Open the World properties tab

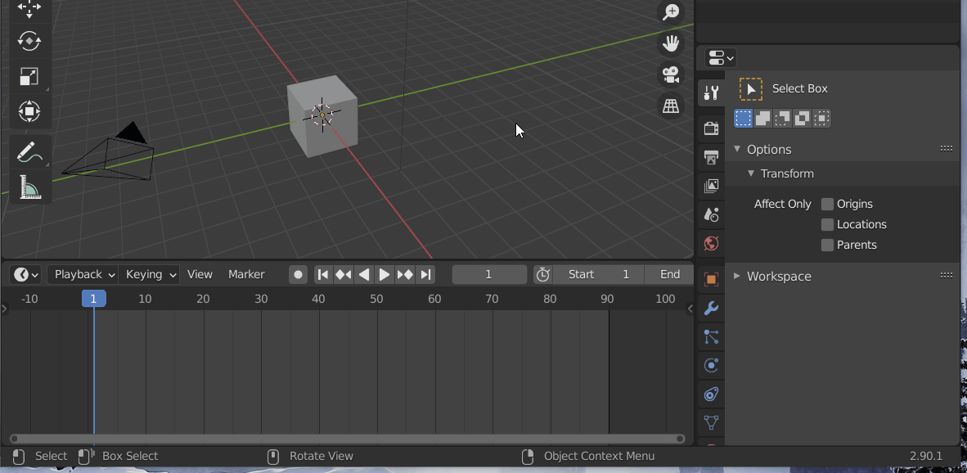tap(711, 244)
